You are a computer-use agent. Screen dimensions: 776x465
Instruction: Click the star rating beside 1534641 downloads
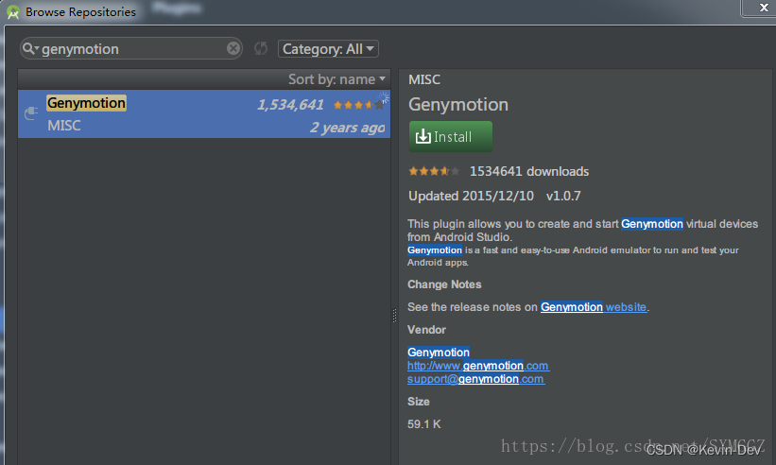[x=434, y=171]
